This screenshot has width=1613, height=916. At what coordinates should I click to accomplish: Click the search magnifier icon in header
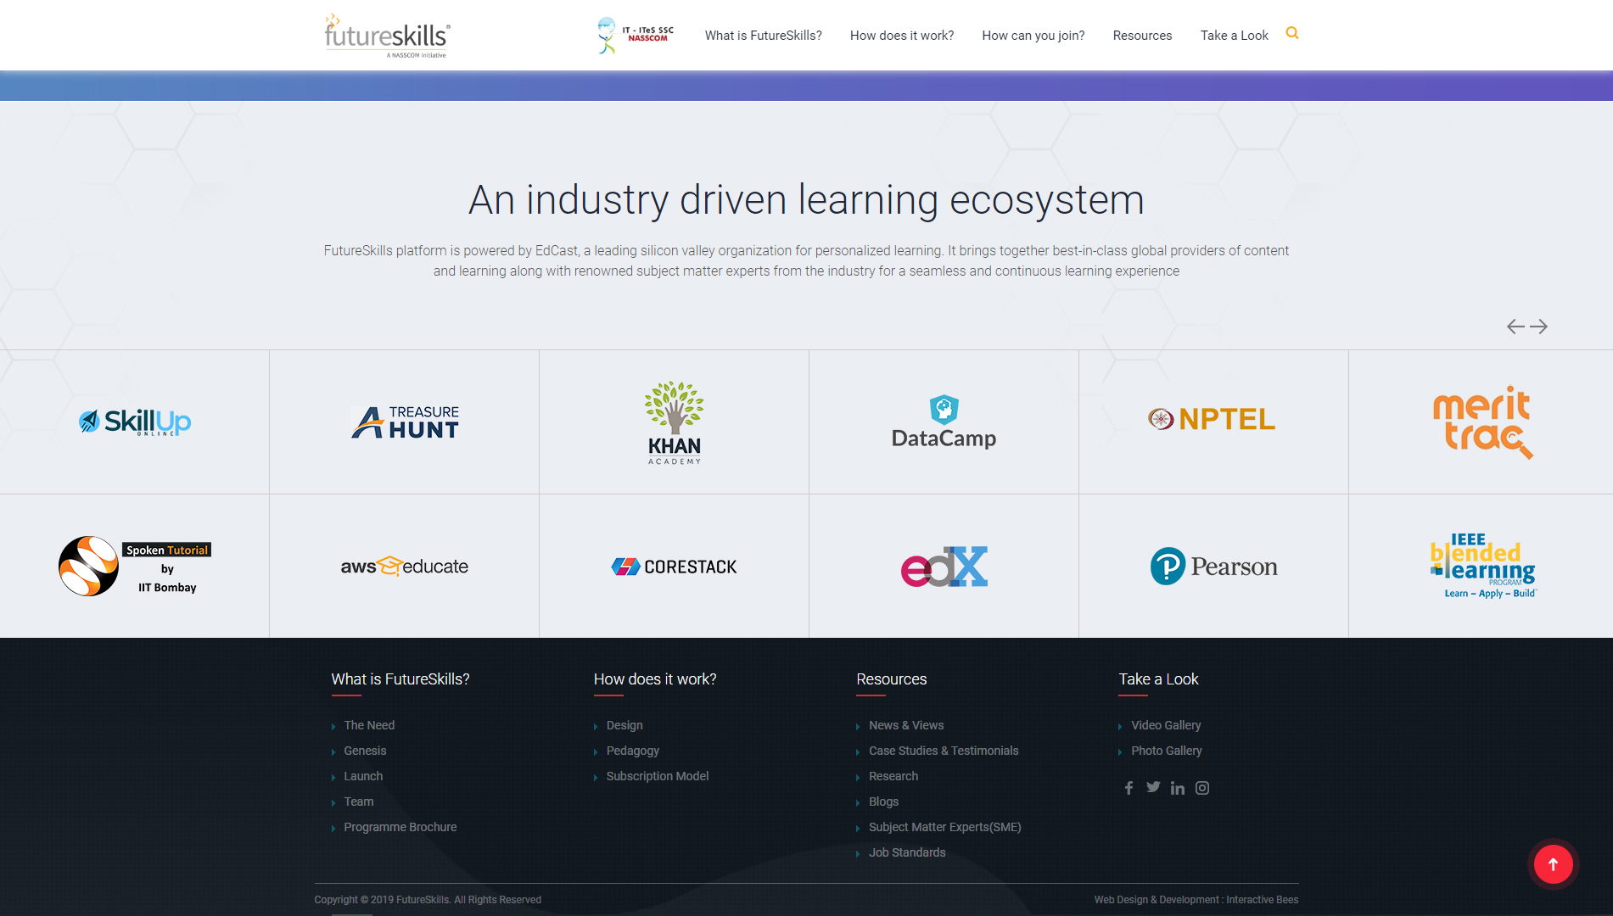1291,33
